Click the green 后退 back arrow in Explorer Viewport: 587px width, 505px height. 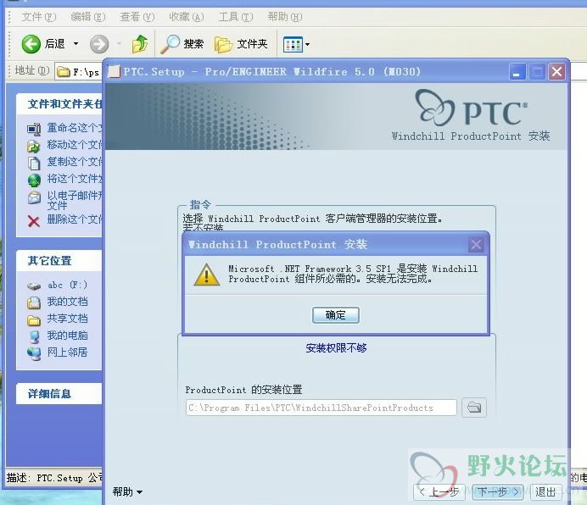pyautogui.click(x=31, y=44)
